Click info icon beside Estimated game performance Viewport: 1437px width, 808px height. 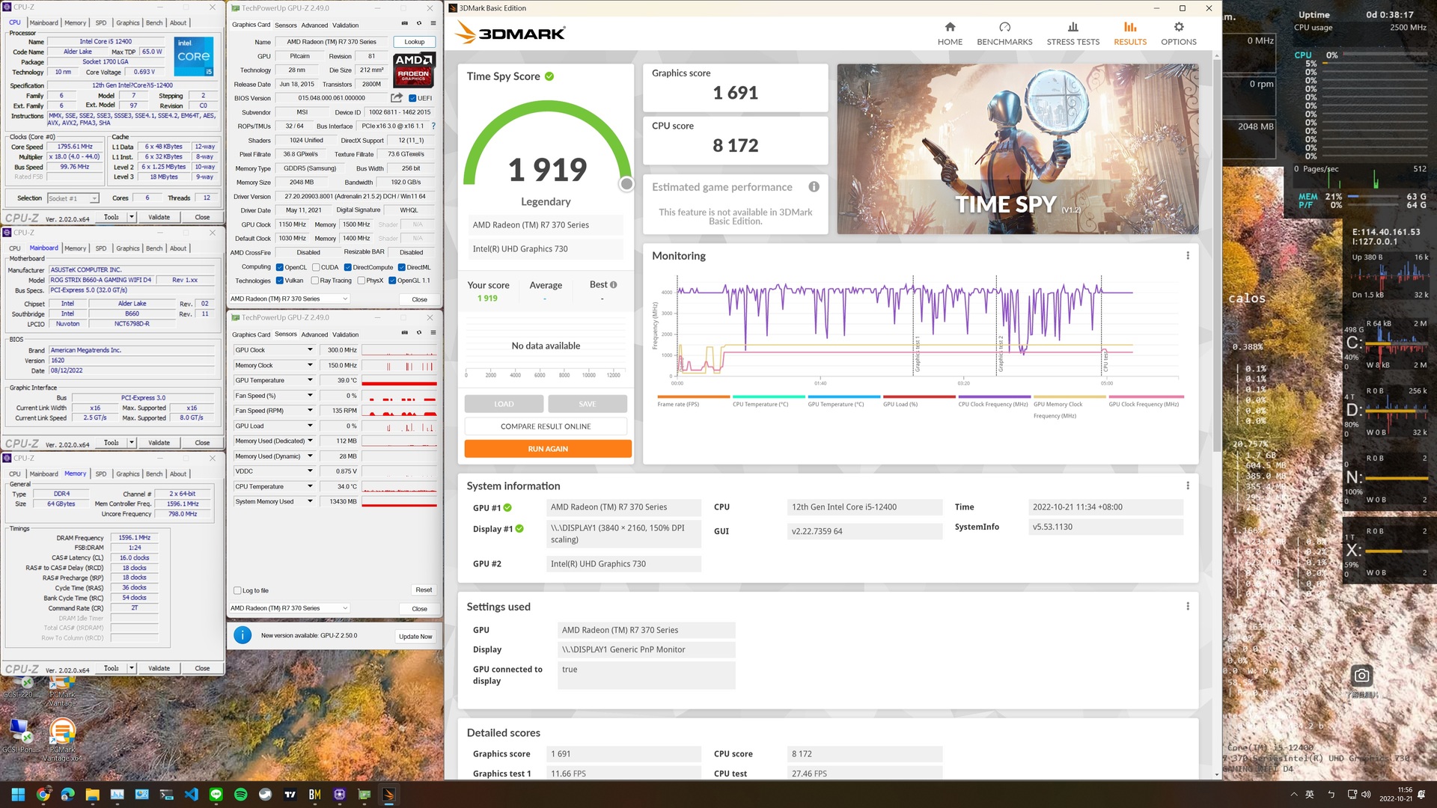[814, 187]
